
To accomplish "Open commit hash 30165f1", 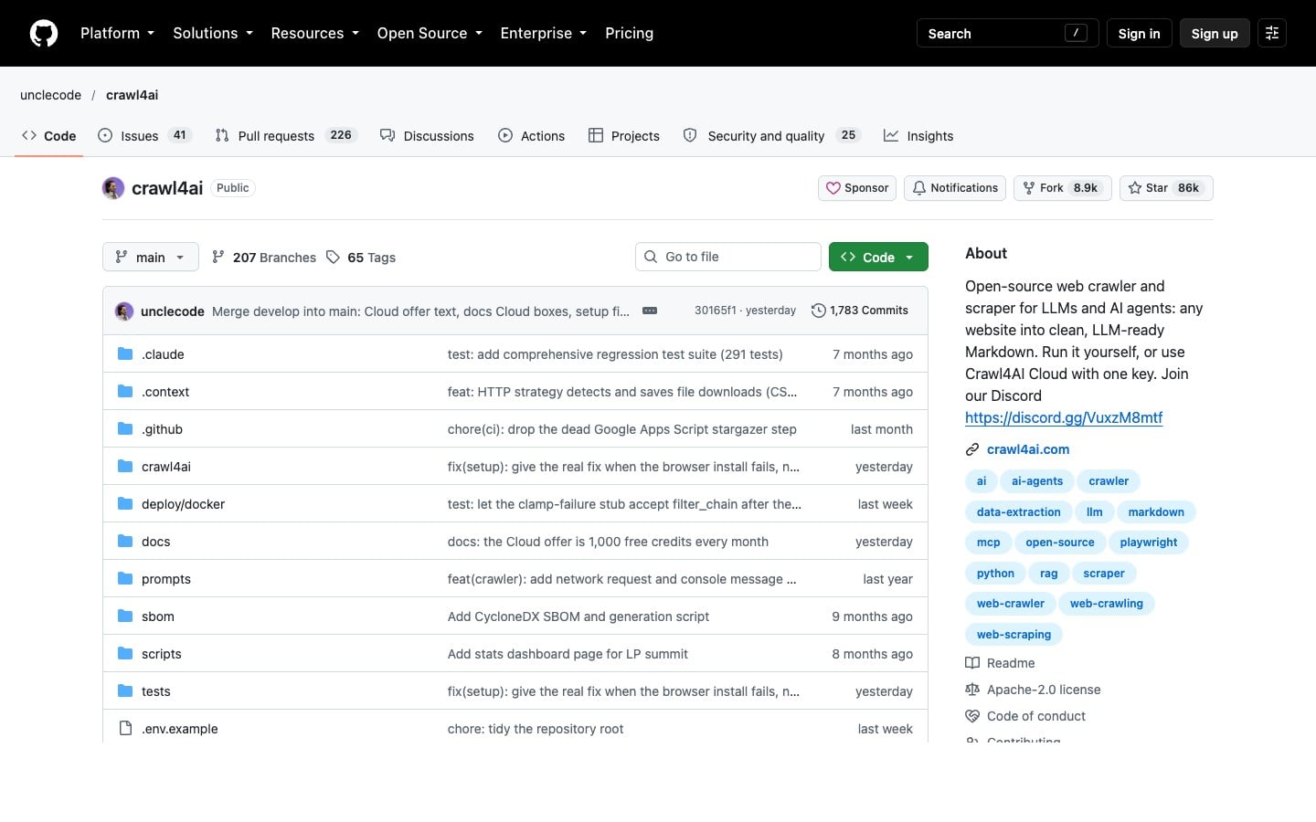I will (x=715, y=311).
